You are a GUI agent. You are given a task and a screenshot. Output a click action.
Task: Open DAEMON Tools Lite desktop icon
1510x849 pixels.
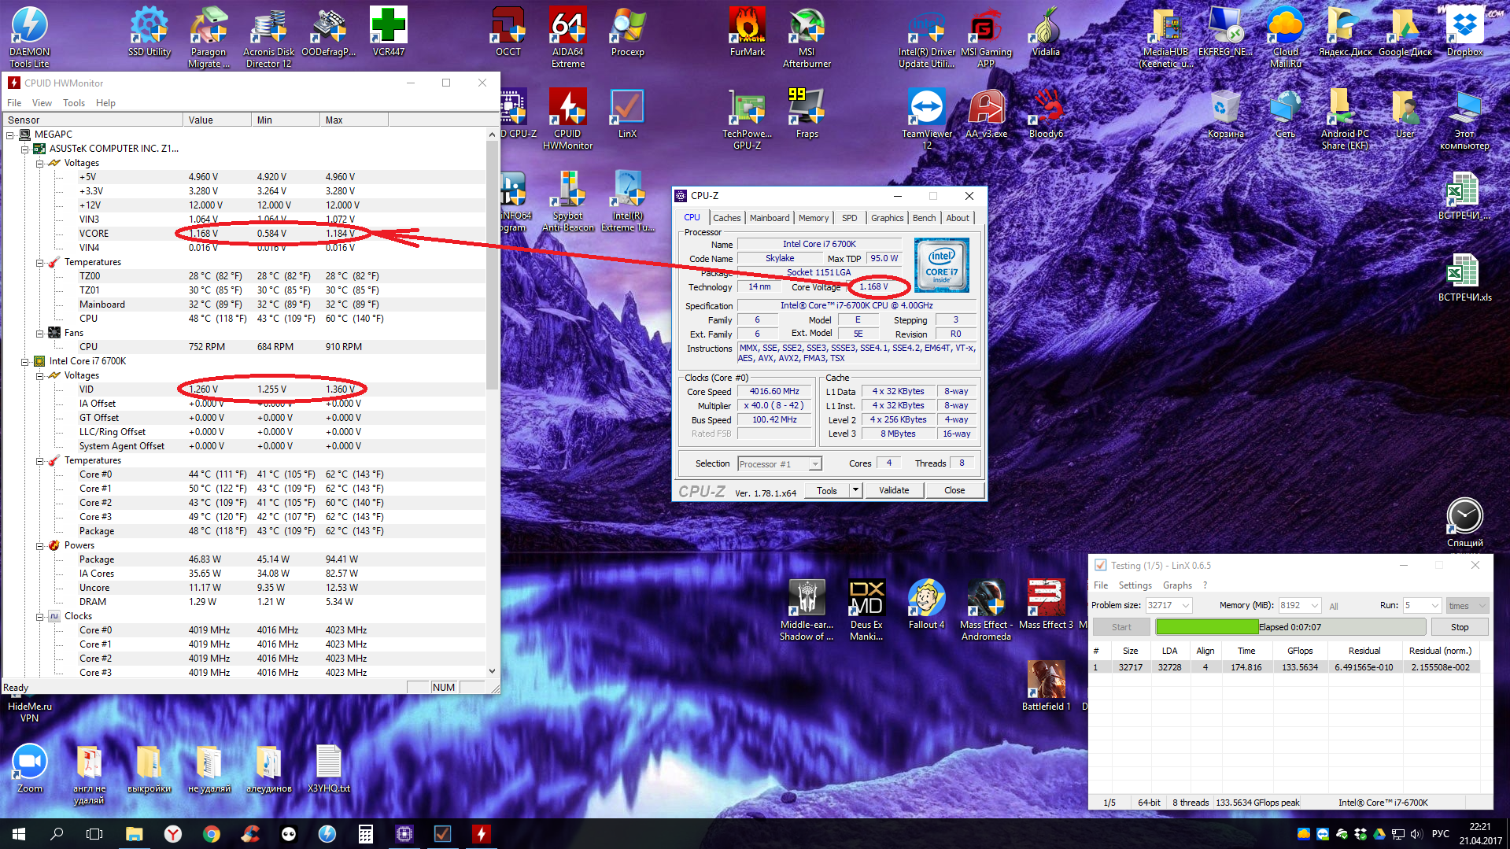point(29,36)
